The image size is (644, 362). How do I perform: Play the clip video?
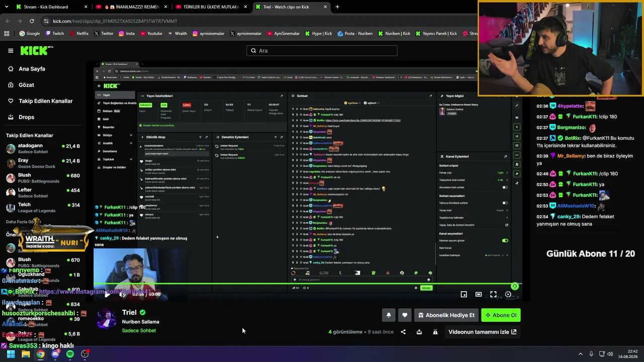pyautogui.click(x=107, y=295)
